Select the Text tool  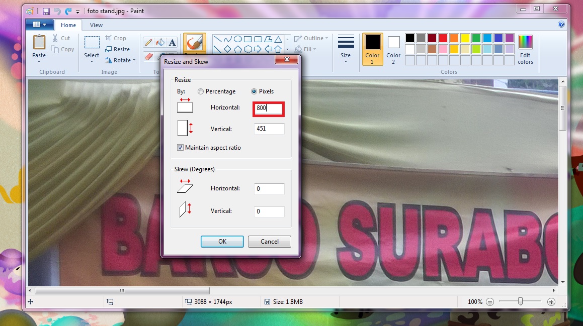coord(172,42)
